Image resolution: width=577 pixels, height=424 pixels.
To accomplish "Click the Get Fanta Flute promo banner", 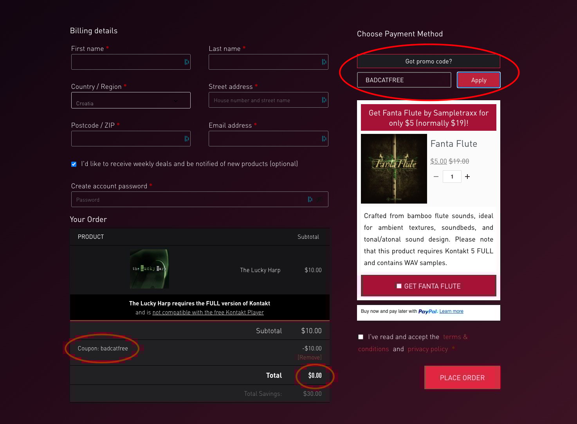I will [429, 118].
